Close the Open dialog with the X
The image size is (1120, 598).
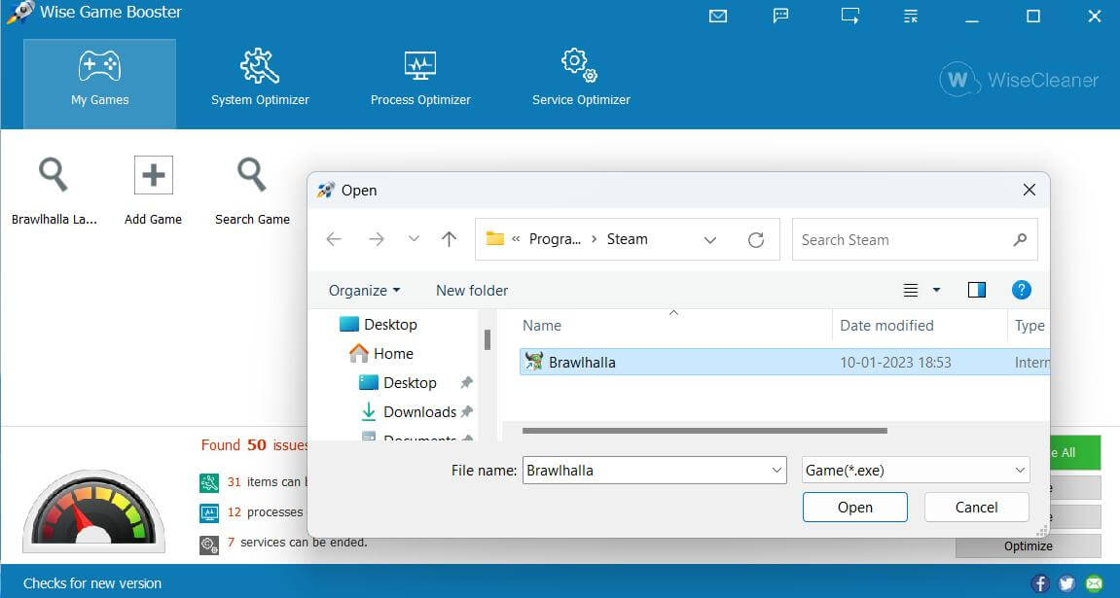click(x=1030, y=190)
